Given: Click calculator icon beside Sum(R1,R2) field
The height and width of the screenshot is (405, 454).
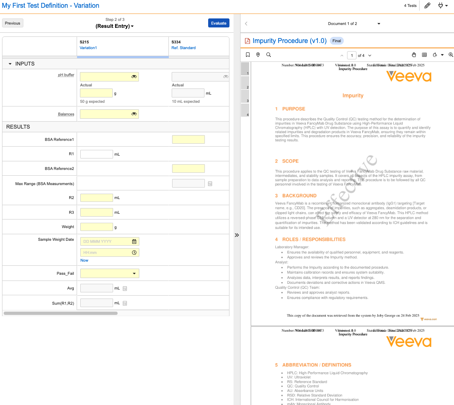Looking at the screenshot, I should coord(125,303).
